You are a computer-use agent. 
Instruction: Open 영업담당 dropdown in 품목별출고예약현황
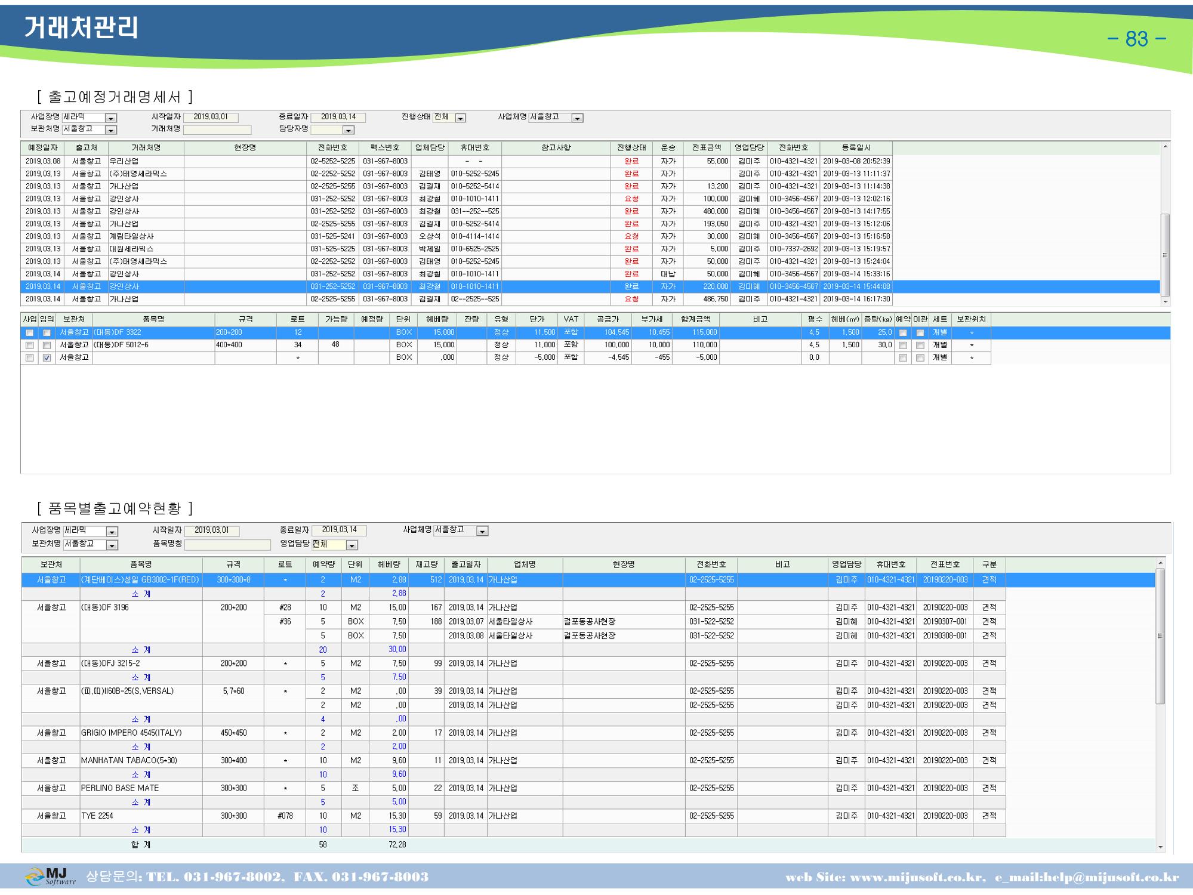[352, 545]
